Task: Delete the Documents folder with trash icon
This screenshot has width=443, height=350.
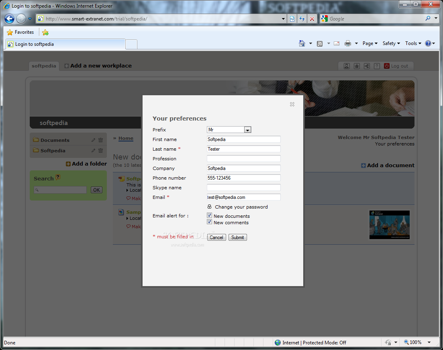Action: pos(100,140)
